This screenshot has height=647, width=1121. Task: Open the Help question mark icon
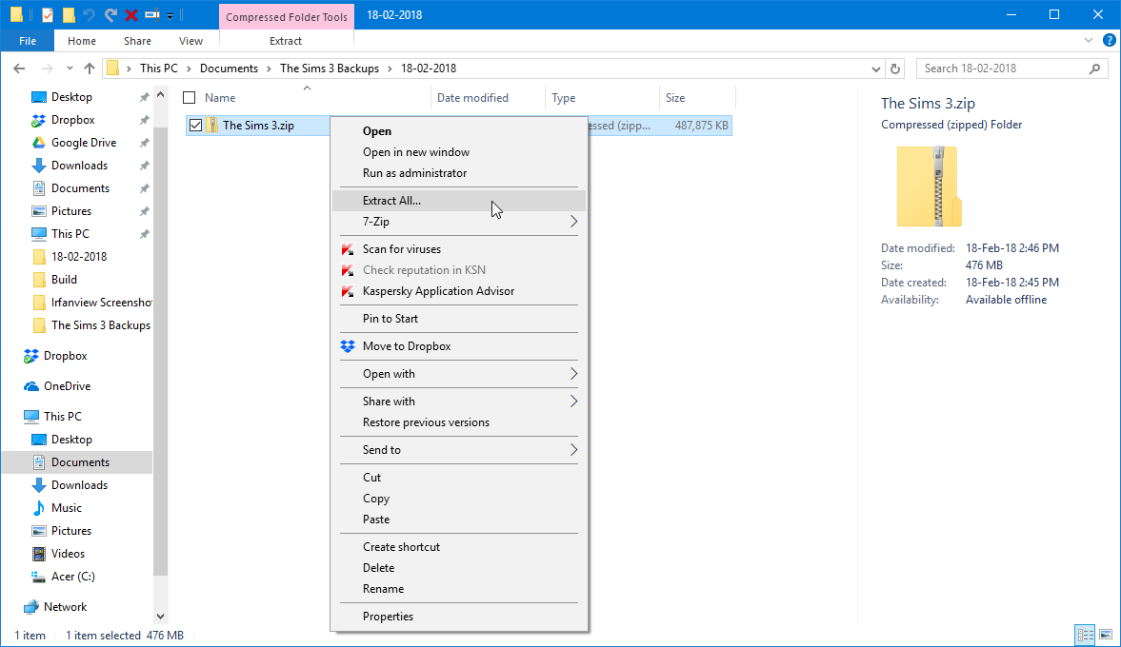tap(1109, 41)
